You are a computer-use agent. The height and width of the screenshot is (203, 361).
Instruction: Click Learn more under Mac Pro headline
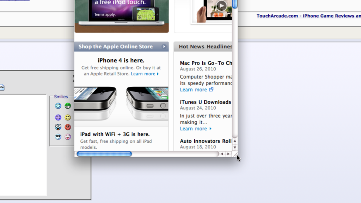[x=197, y=90]
